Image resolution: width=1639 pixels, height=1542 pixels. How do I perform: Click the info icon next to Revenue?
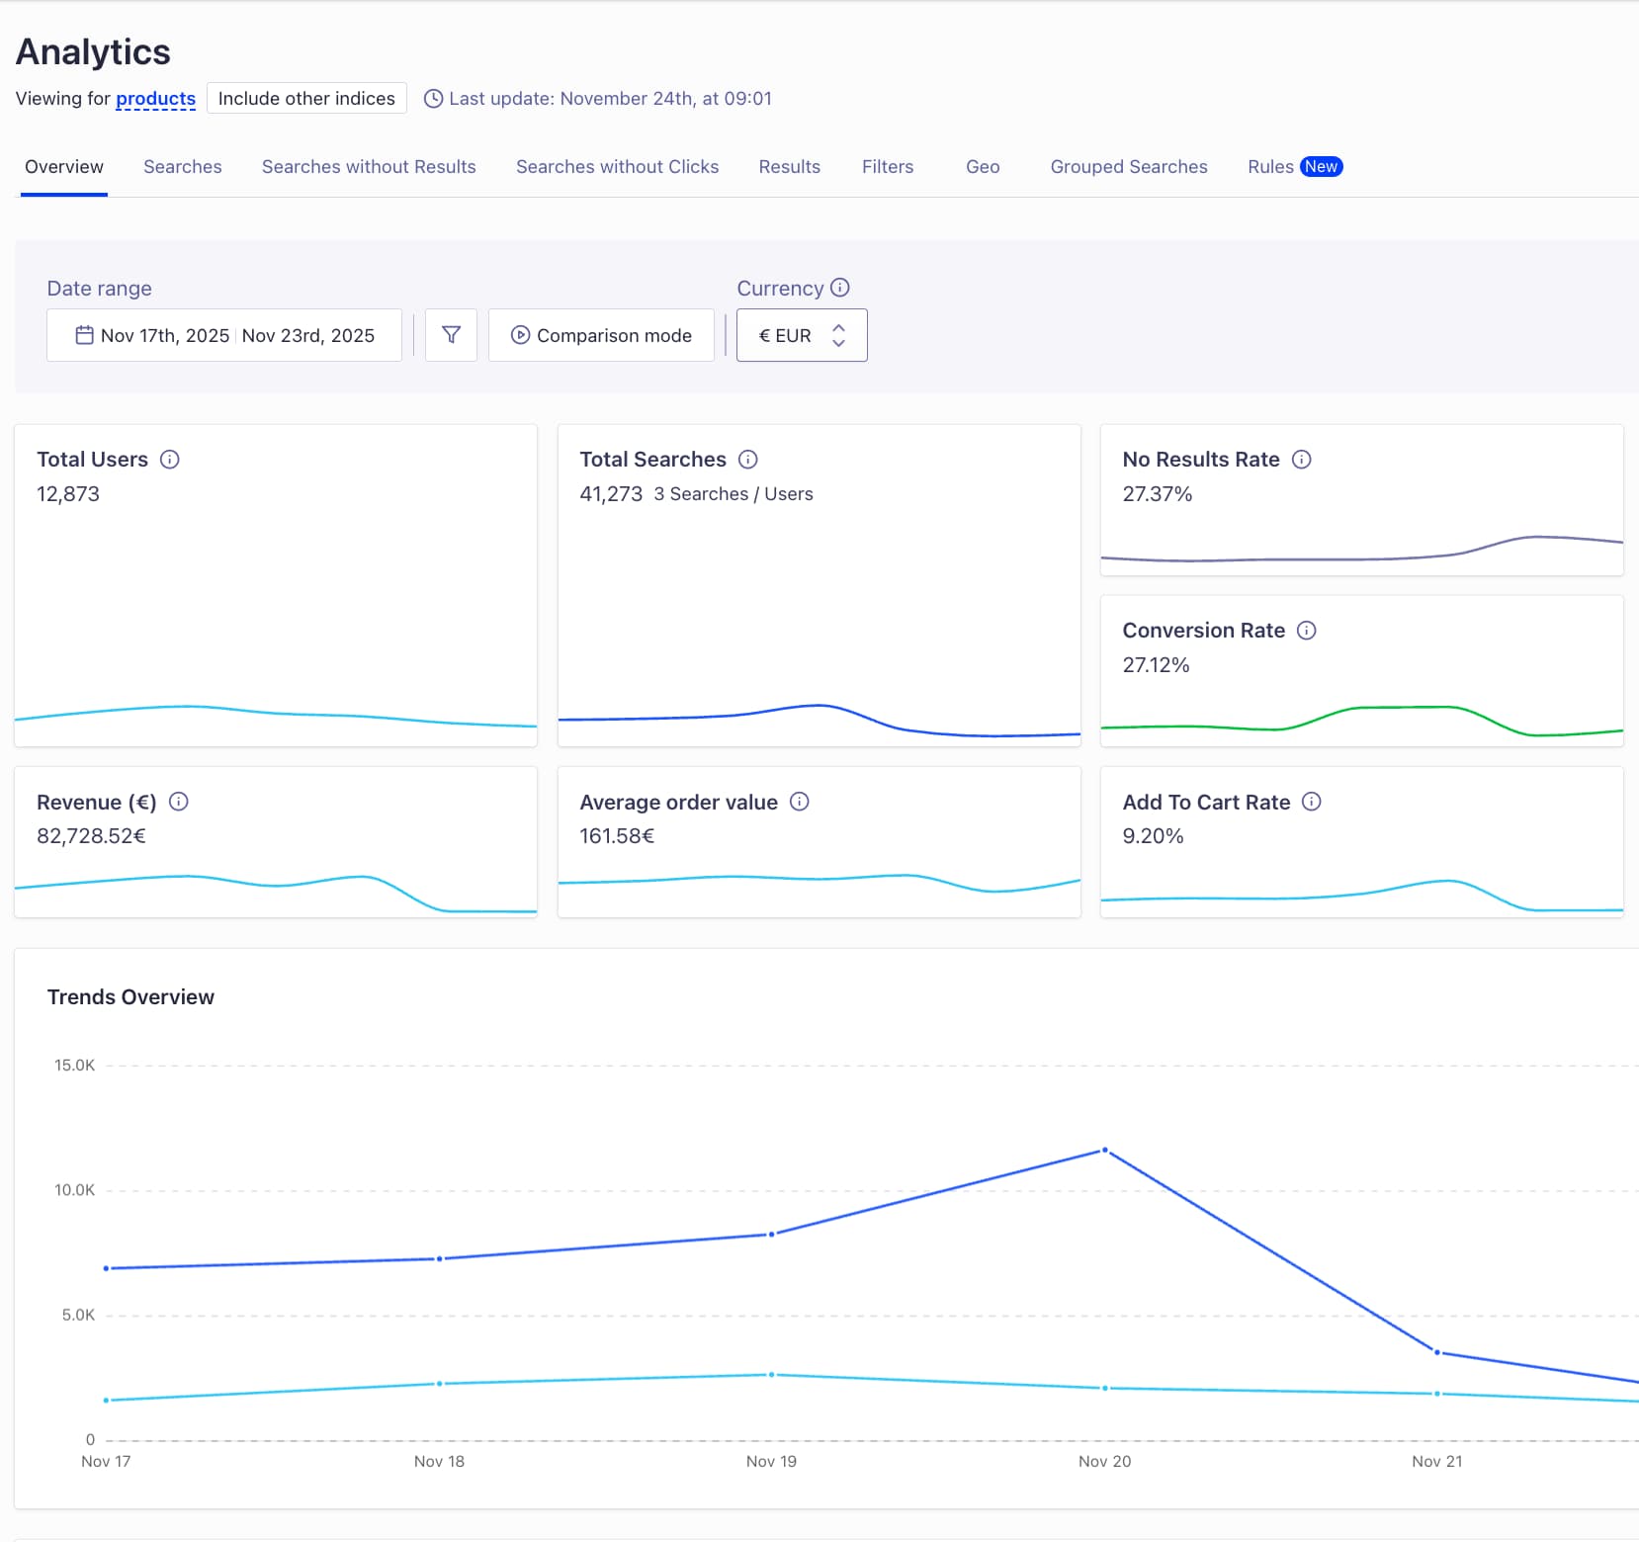pos(179,802)
